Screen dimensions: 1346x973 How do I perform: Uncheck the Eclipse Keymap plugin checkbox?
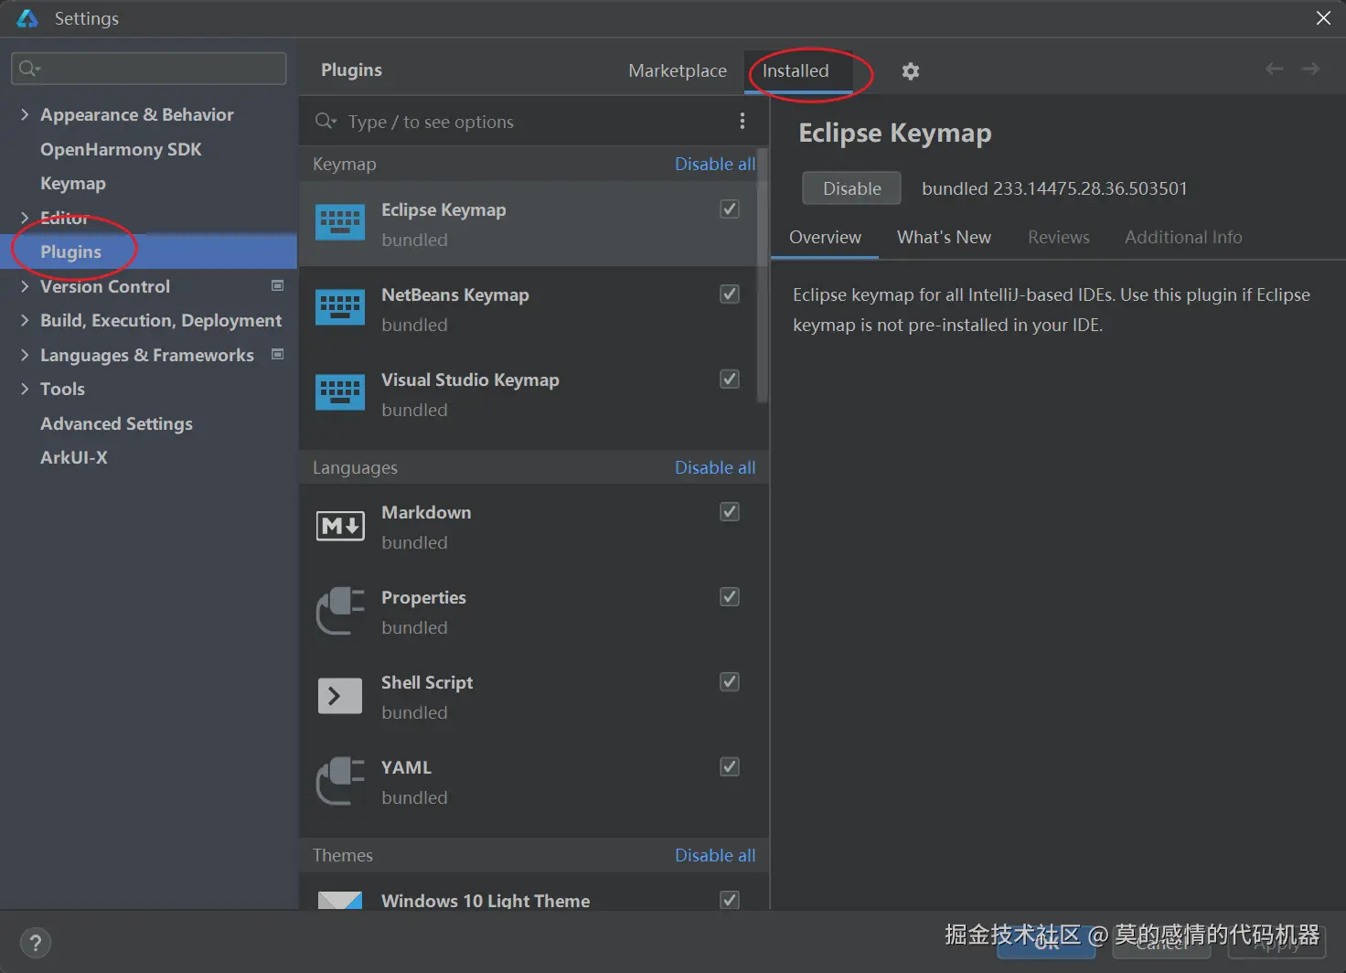pos(730,208)
